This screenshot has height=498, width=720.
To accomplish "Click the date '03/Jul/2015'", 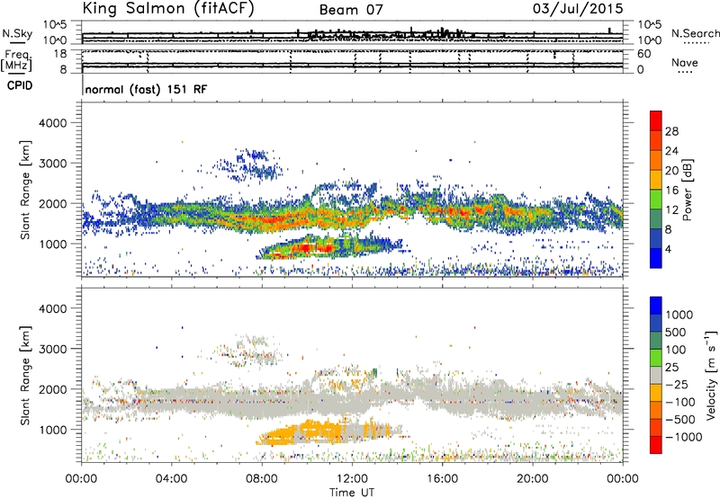I will point(578,9).
